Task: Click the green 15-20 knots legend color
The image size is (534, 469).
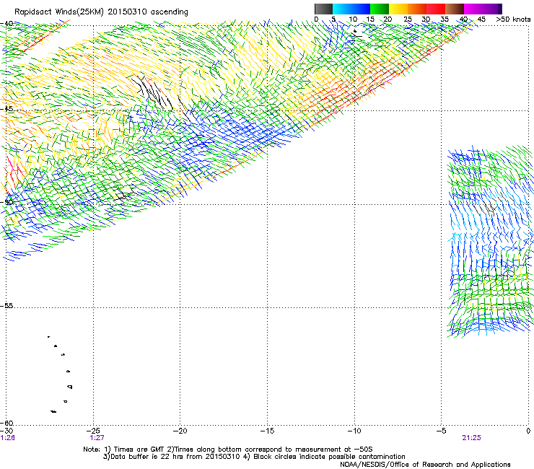Action: (x=380, y=9)
